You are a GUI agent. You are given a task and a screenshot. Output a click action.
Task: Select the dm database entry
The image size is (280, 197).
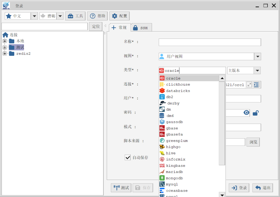[x=189, y=109]
